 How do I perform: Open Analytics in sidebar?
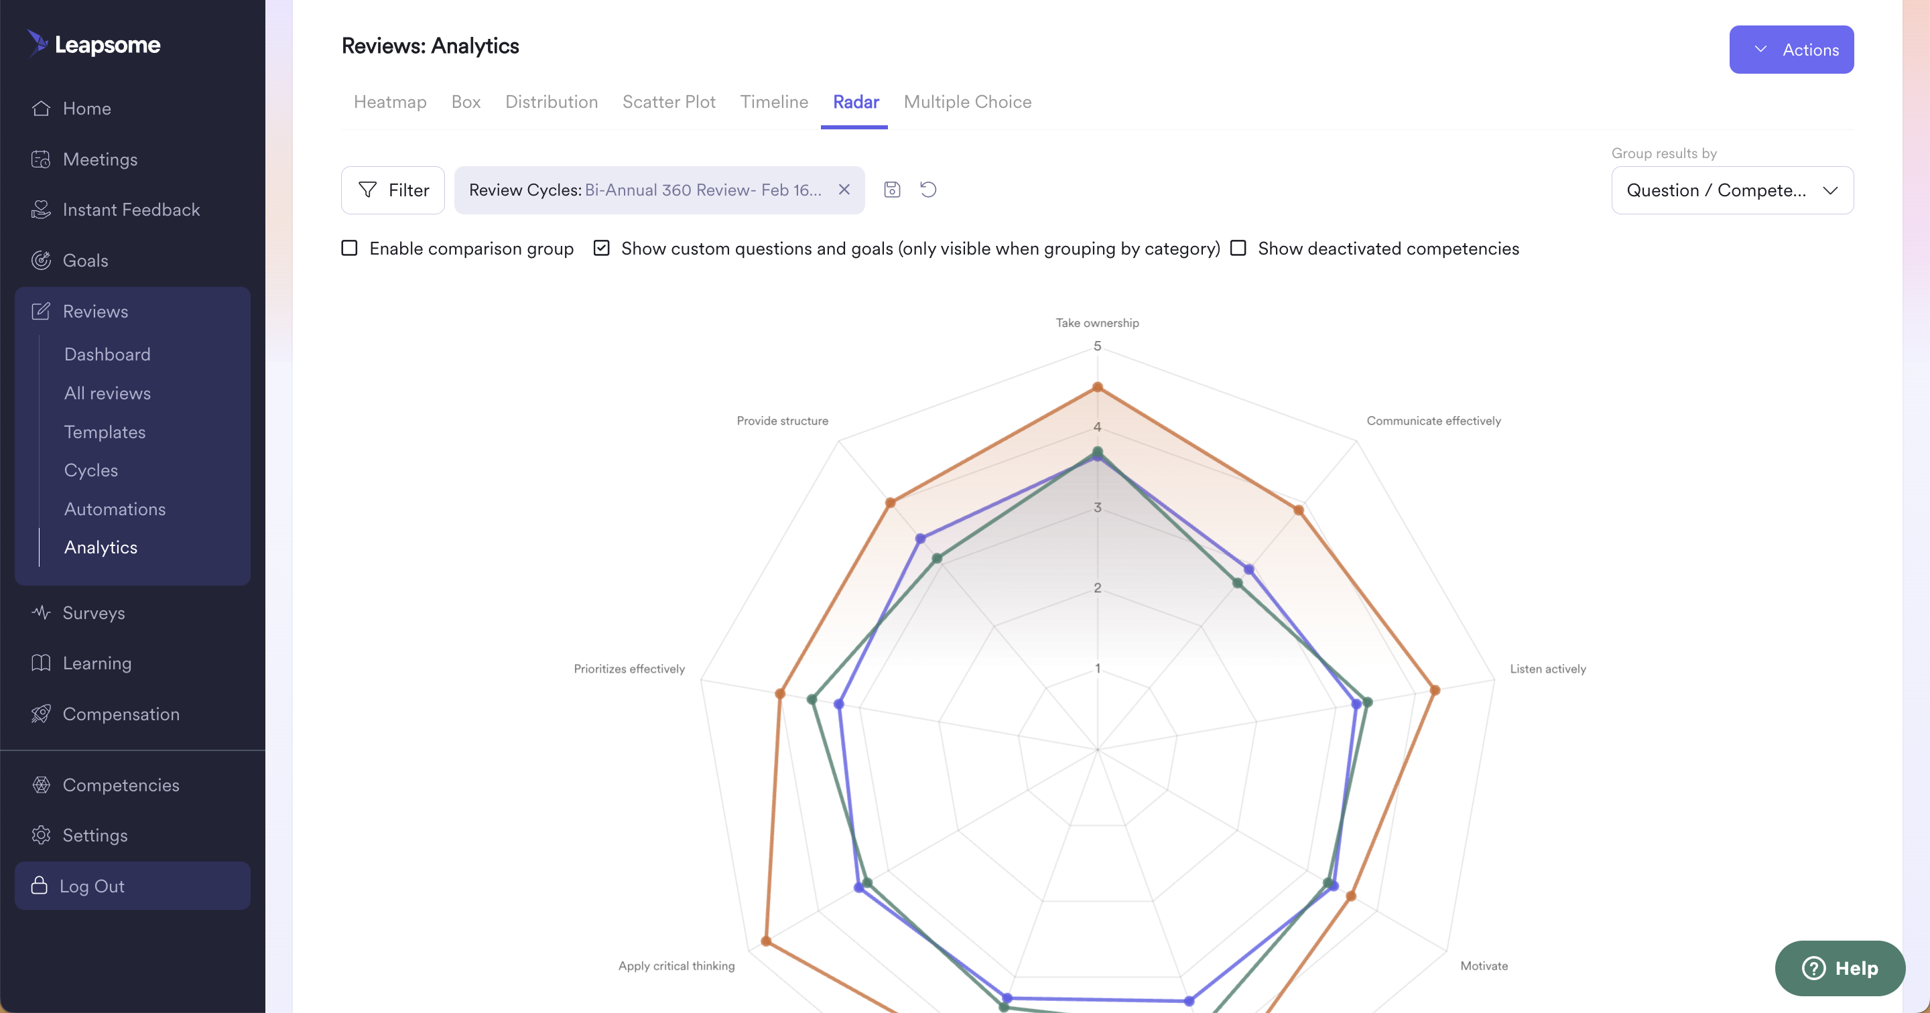tap(101, 548)
